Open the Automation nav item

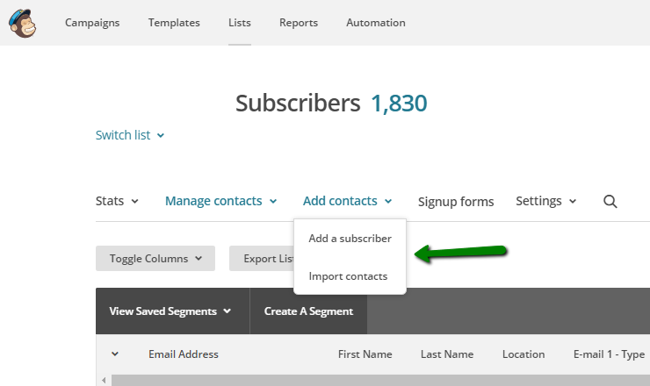click(x=376, y=23)
